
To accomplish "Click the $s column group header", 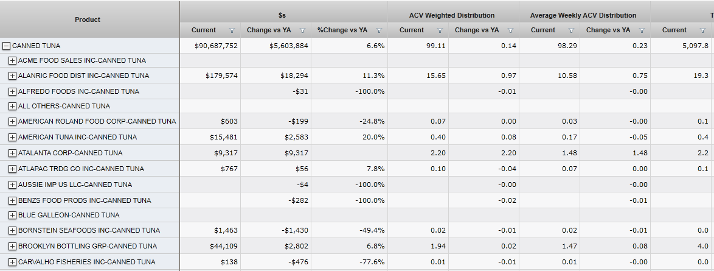I will coord(282,15).
